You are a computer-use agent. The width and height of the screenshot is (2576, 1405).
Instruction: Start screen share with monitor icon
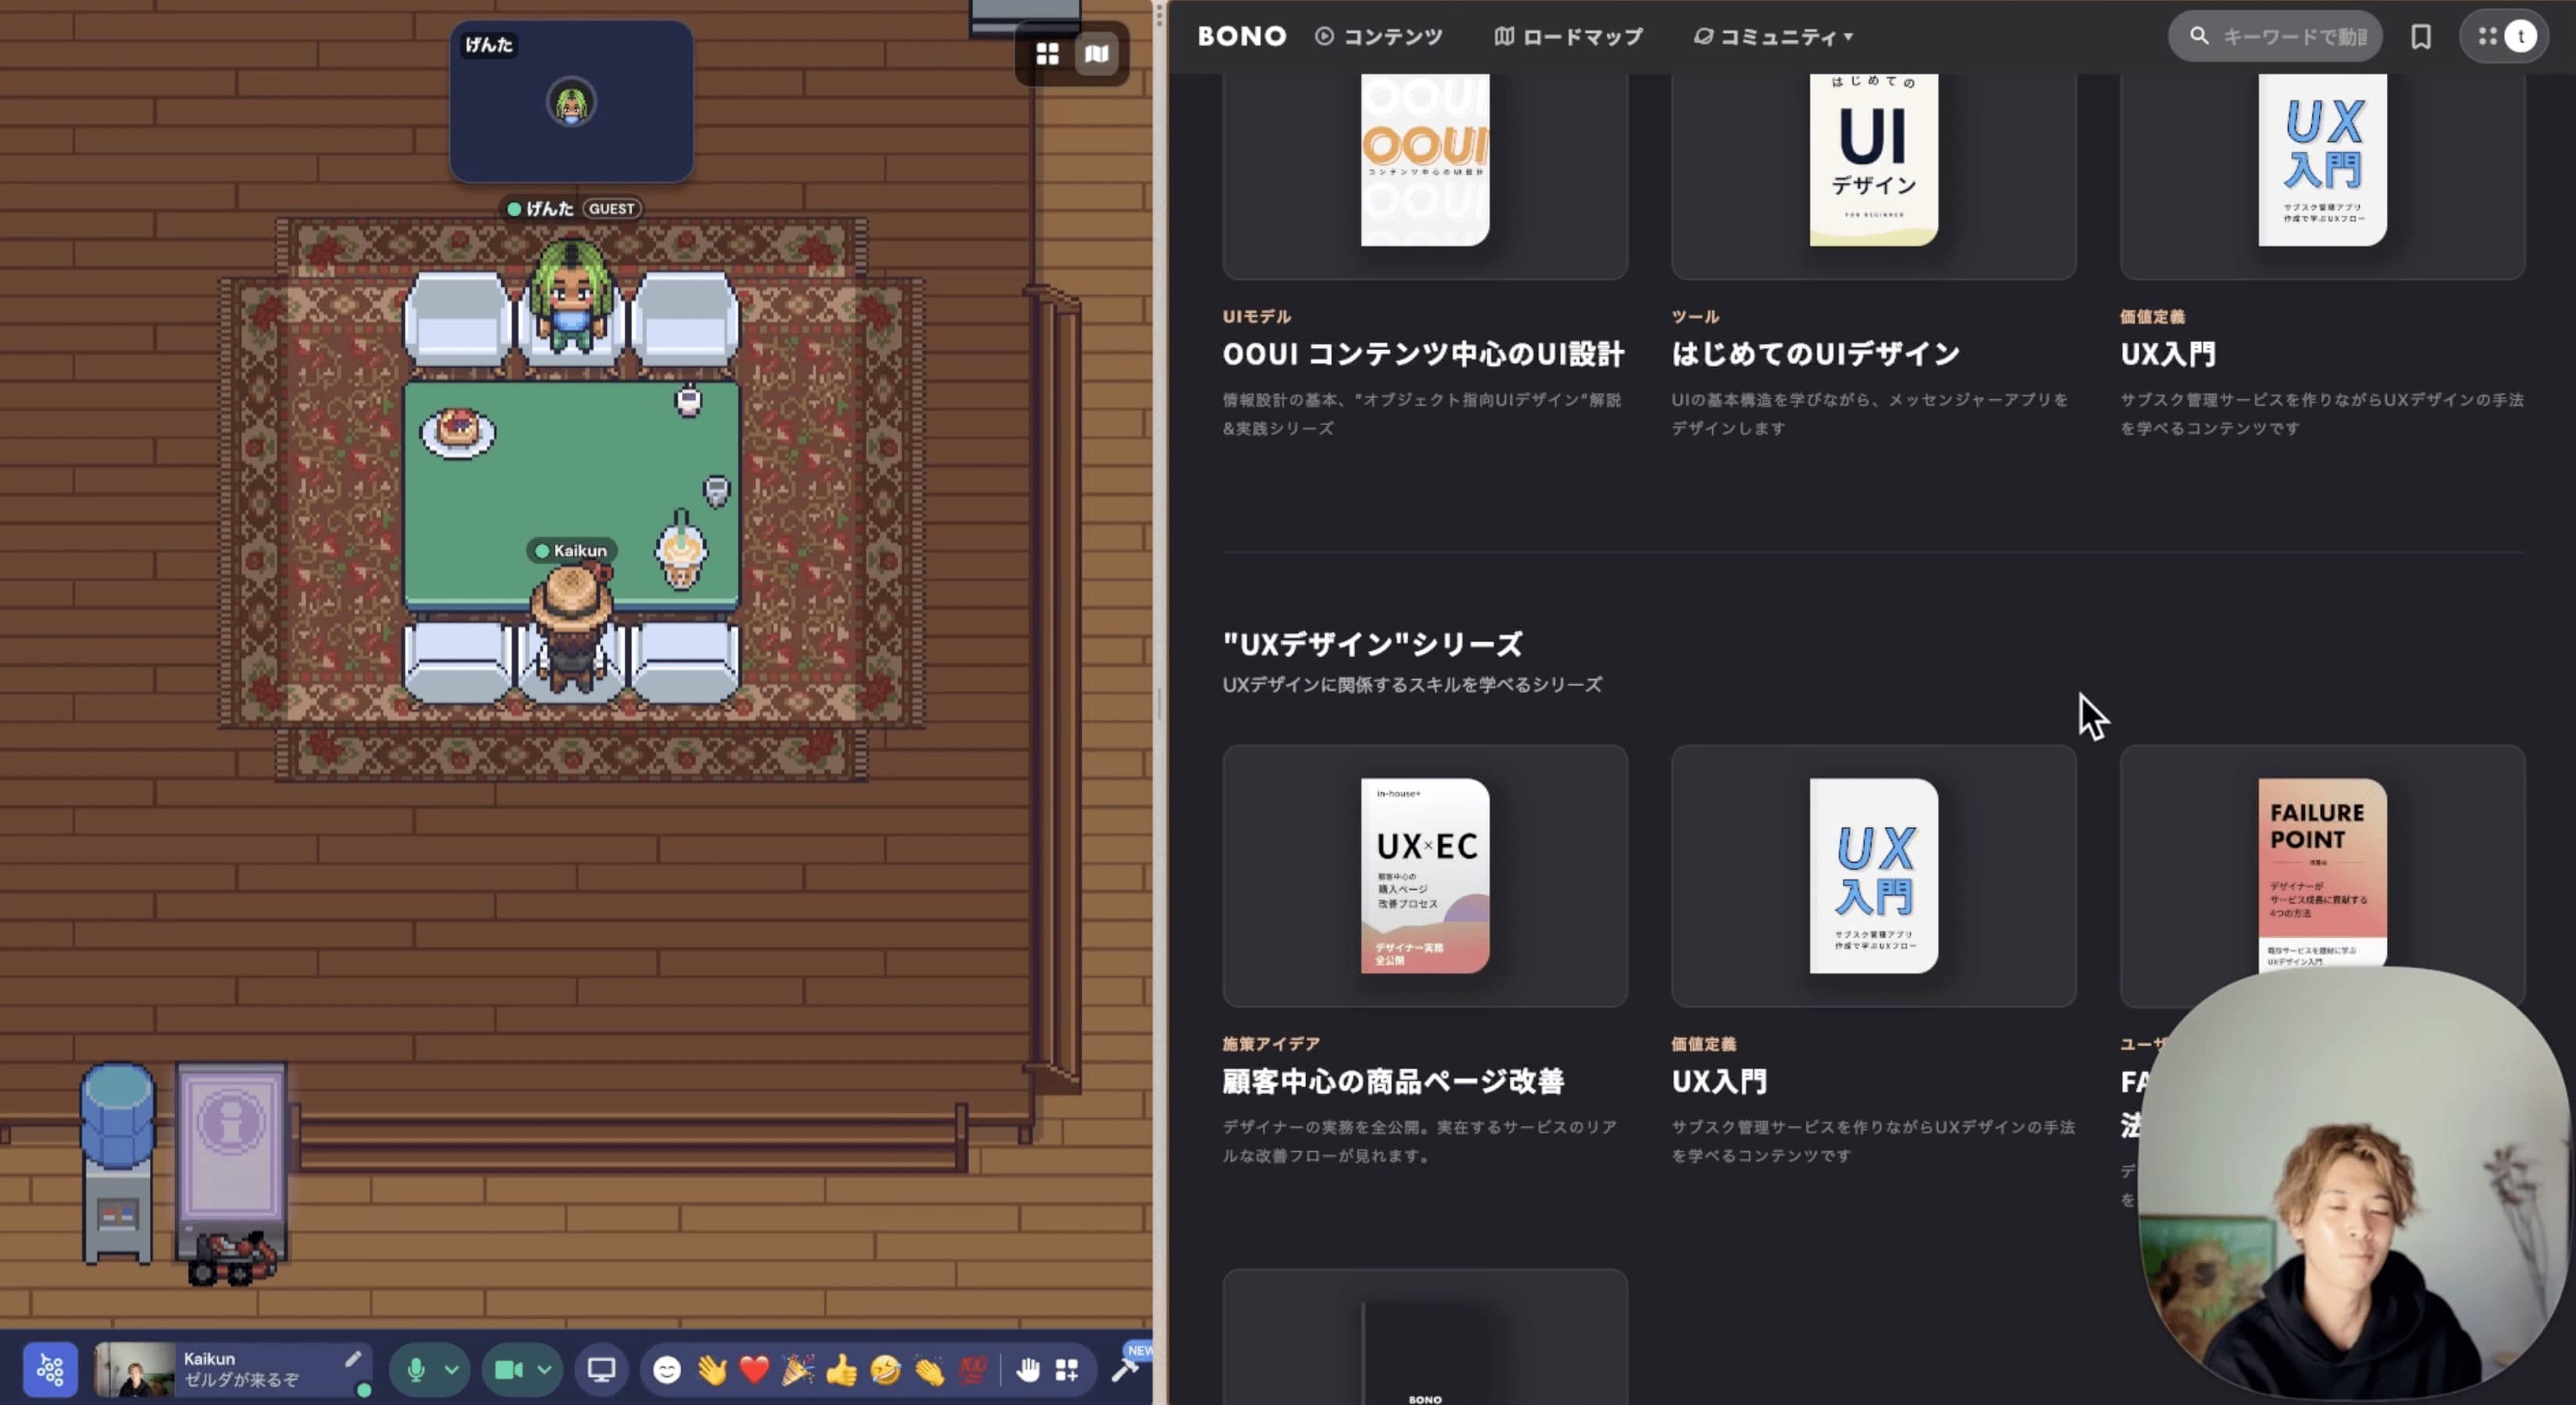[601, 1369]
